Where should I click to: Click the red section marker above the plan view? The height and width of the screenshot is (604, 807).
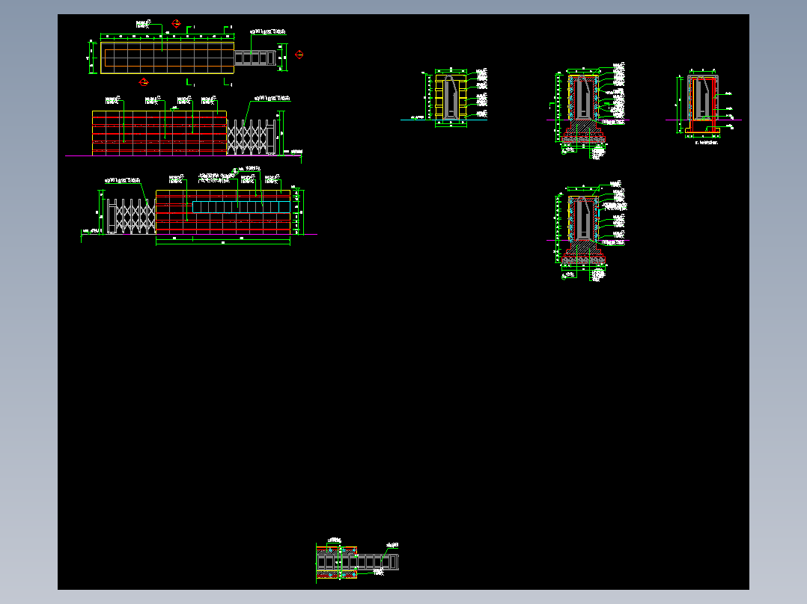click(176, 24)
